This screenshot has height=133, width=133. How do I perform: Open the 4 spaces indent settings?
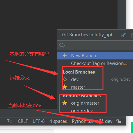tap(58, 121)
